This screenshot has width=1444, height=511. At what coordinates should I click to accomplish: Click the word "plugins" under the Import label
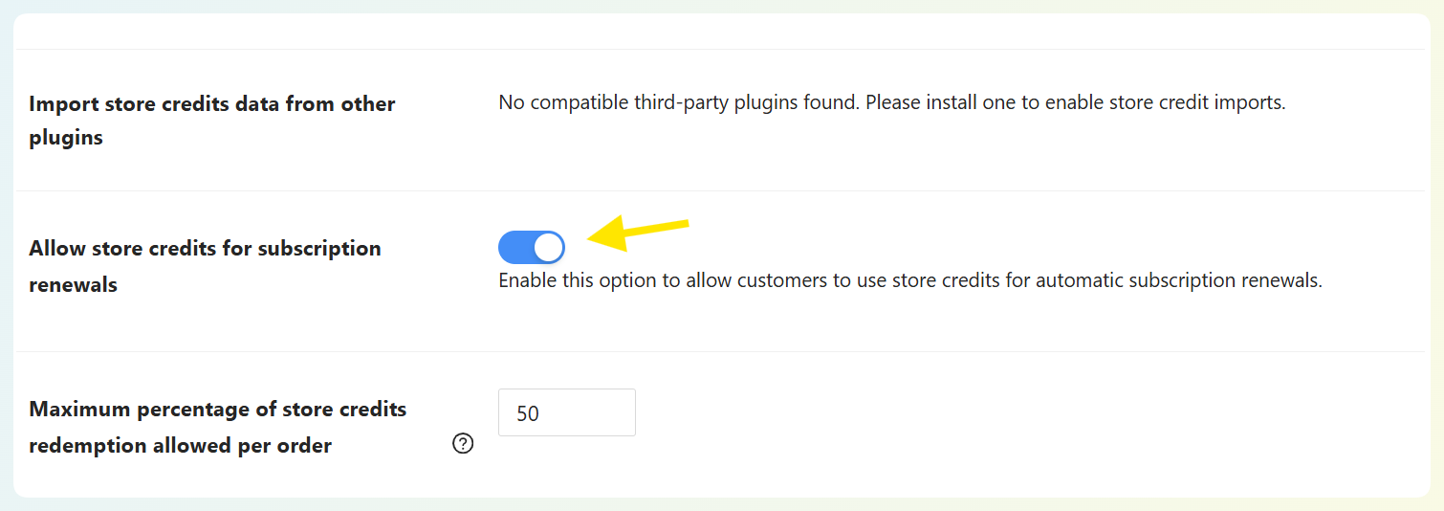click(66, 138)
